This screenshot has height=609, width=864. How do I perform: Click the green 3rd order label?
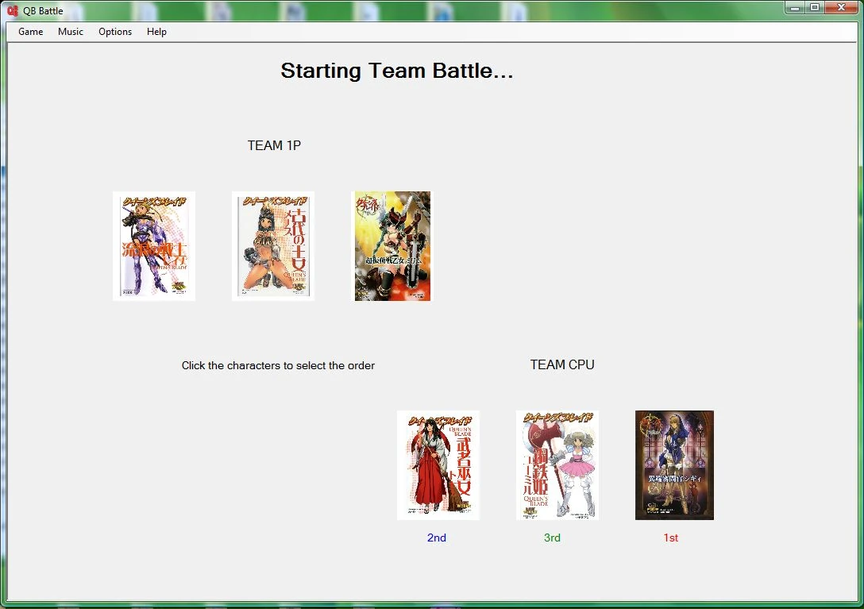pyautogui.click(x=552, y=538)
